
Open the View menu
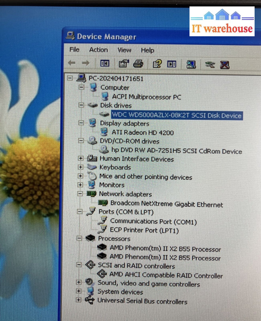[x=124, y=50]
